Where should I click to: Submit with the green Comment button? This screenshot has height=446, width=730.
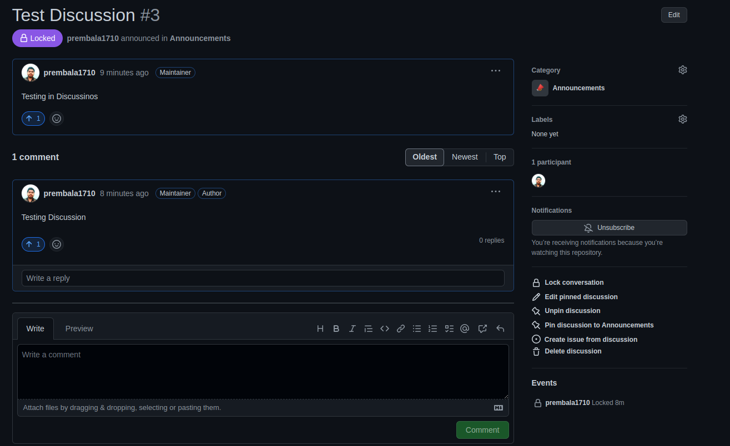pos(482,430)
